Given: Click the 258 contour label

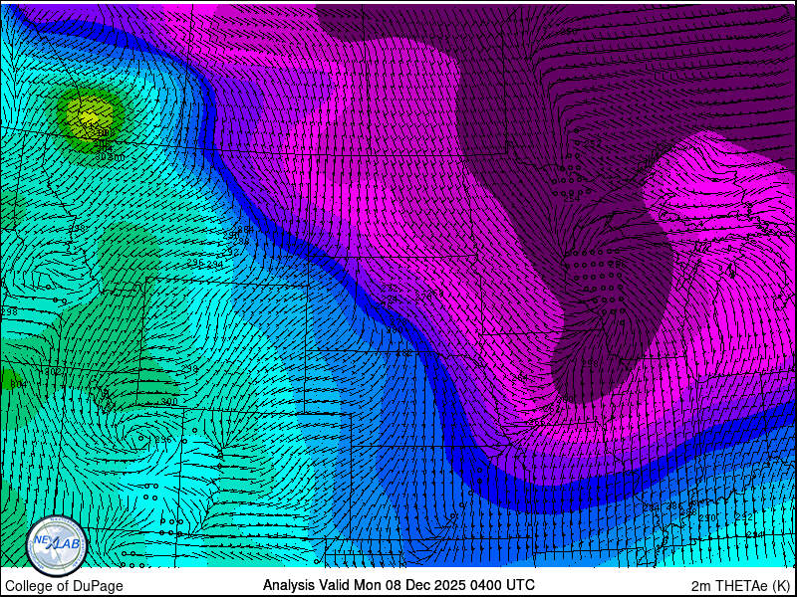Looking at the screenshot, I should 590,363.
